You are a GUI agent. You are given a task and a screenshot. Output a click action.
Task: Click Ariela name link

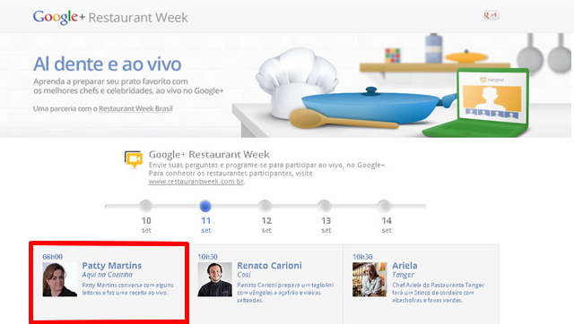pos(404,266)
